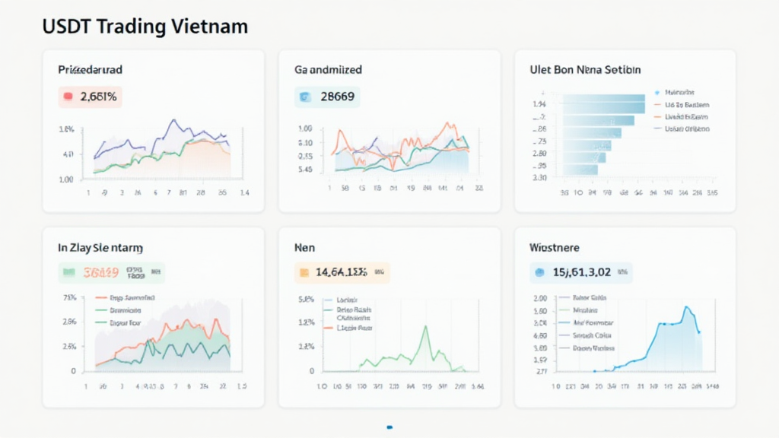This screenshot has height=438, width=779.
Task: Click the blue icon beside 28669
Action: (x=304, y=97)
